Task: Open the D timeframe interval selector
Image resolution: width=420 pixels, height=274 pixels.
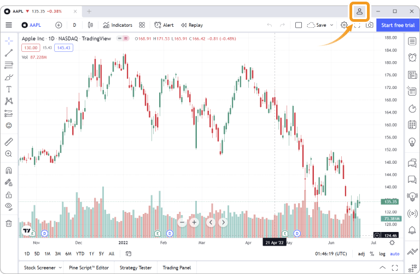Action: [x=74, y=25]
